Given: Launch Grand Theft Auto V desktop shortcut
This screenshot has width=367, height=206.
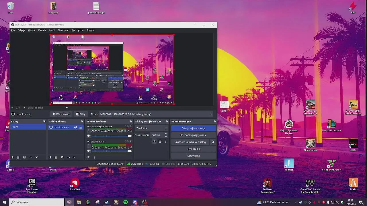Looking at the screenshot, I should [x=332, y=165].
